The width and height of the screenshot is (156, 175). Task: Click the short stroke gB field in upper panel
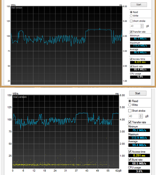tap(135, 26)
